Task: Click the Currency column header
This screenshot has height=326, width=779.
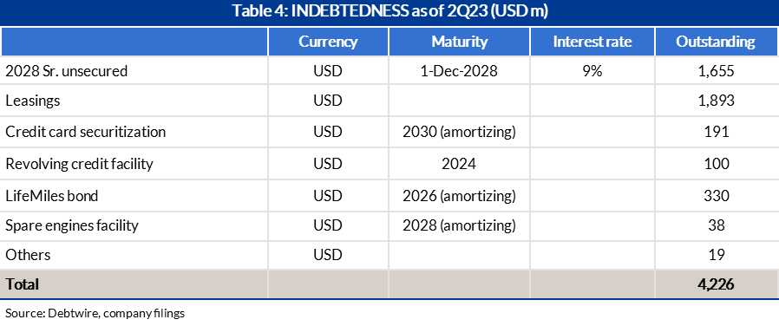Action: (328, 42)
